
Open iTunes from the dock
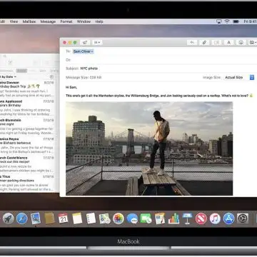pos(215,218)
